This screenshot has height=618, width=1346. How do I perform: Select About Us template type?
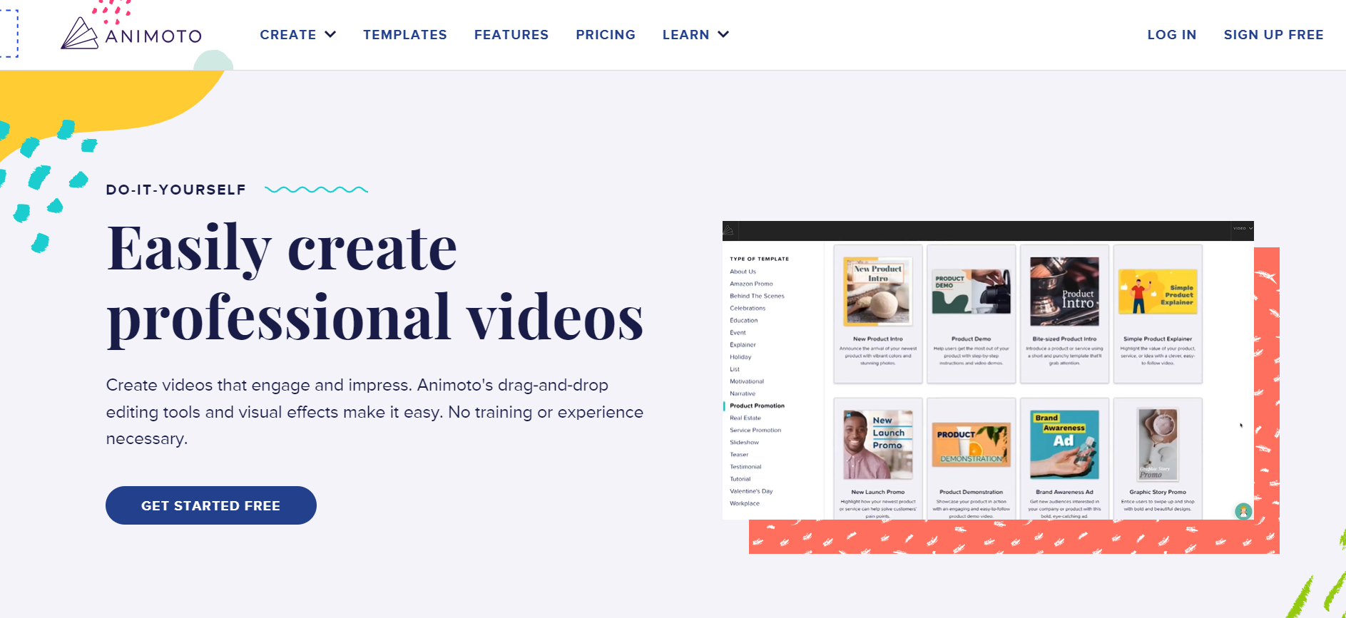743,272
